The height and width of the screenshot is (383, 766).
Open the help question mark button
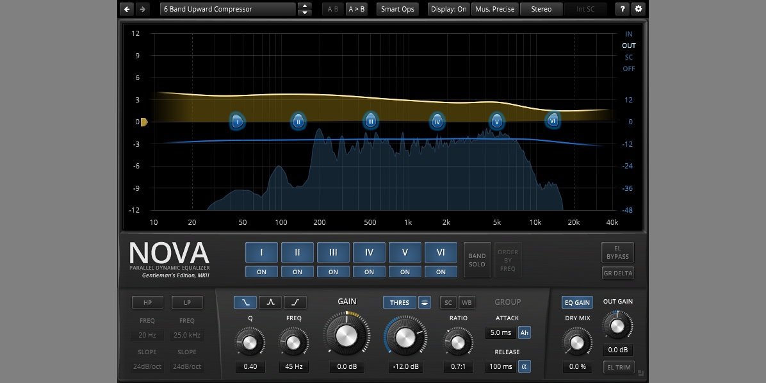click(x=623, y=9)
